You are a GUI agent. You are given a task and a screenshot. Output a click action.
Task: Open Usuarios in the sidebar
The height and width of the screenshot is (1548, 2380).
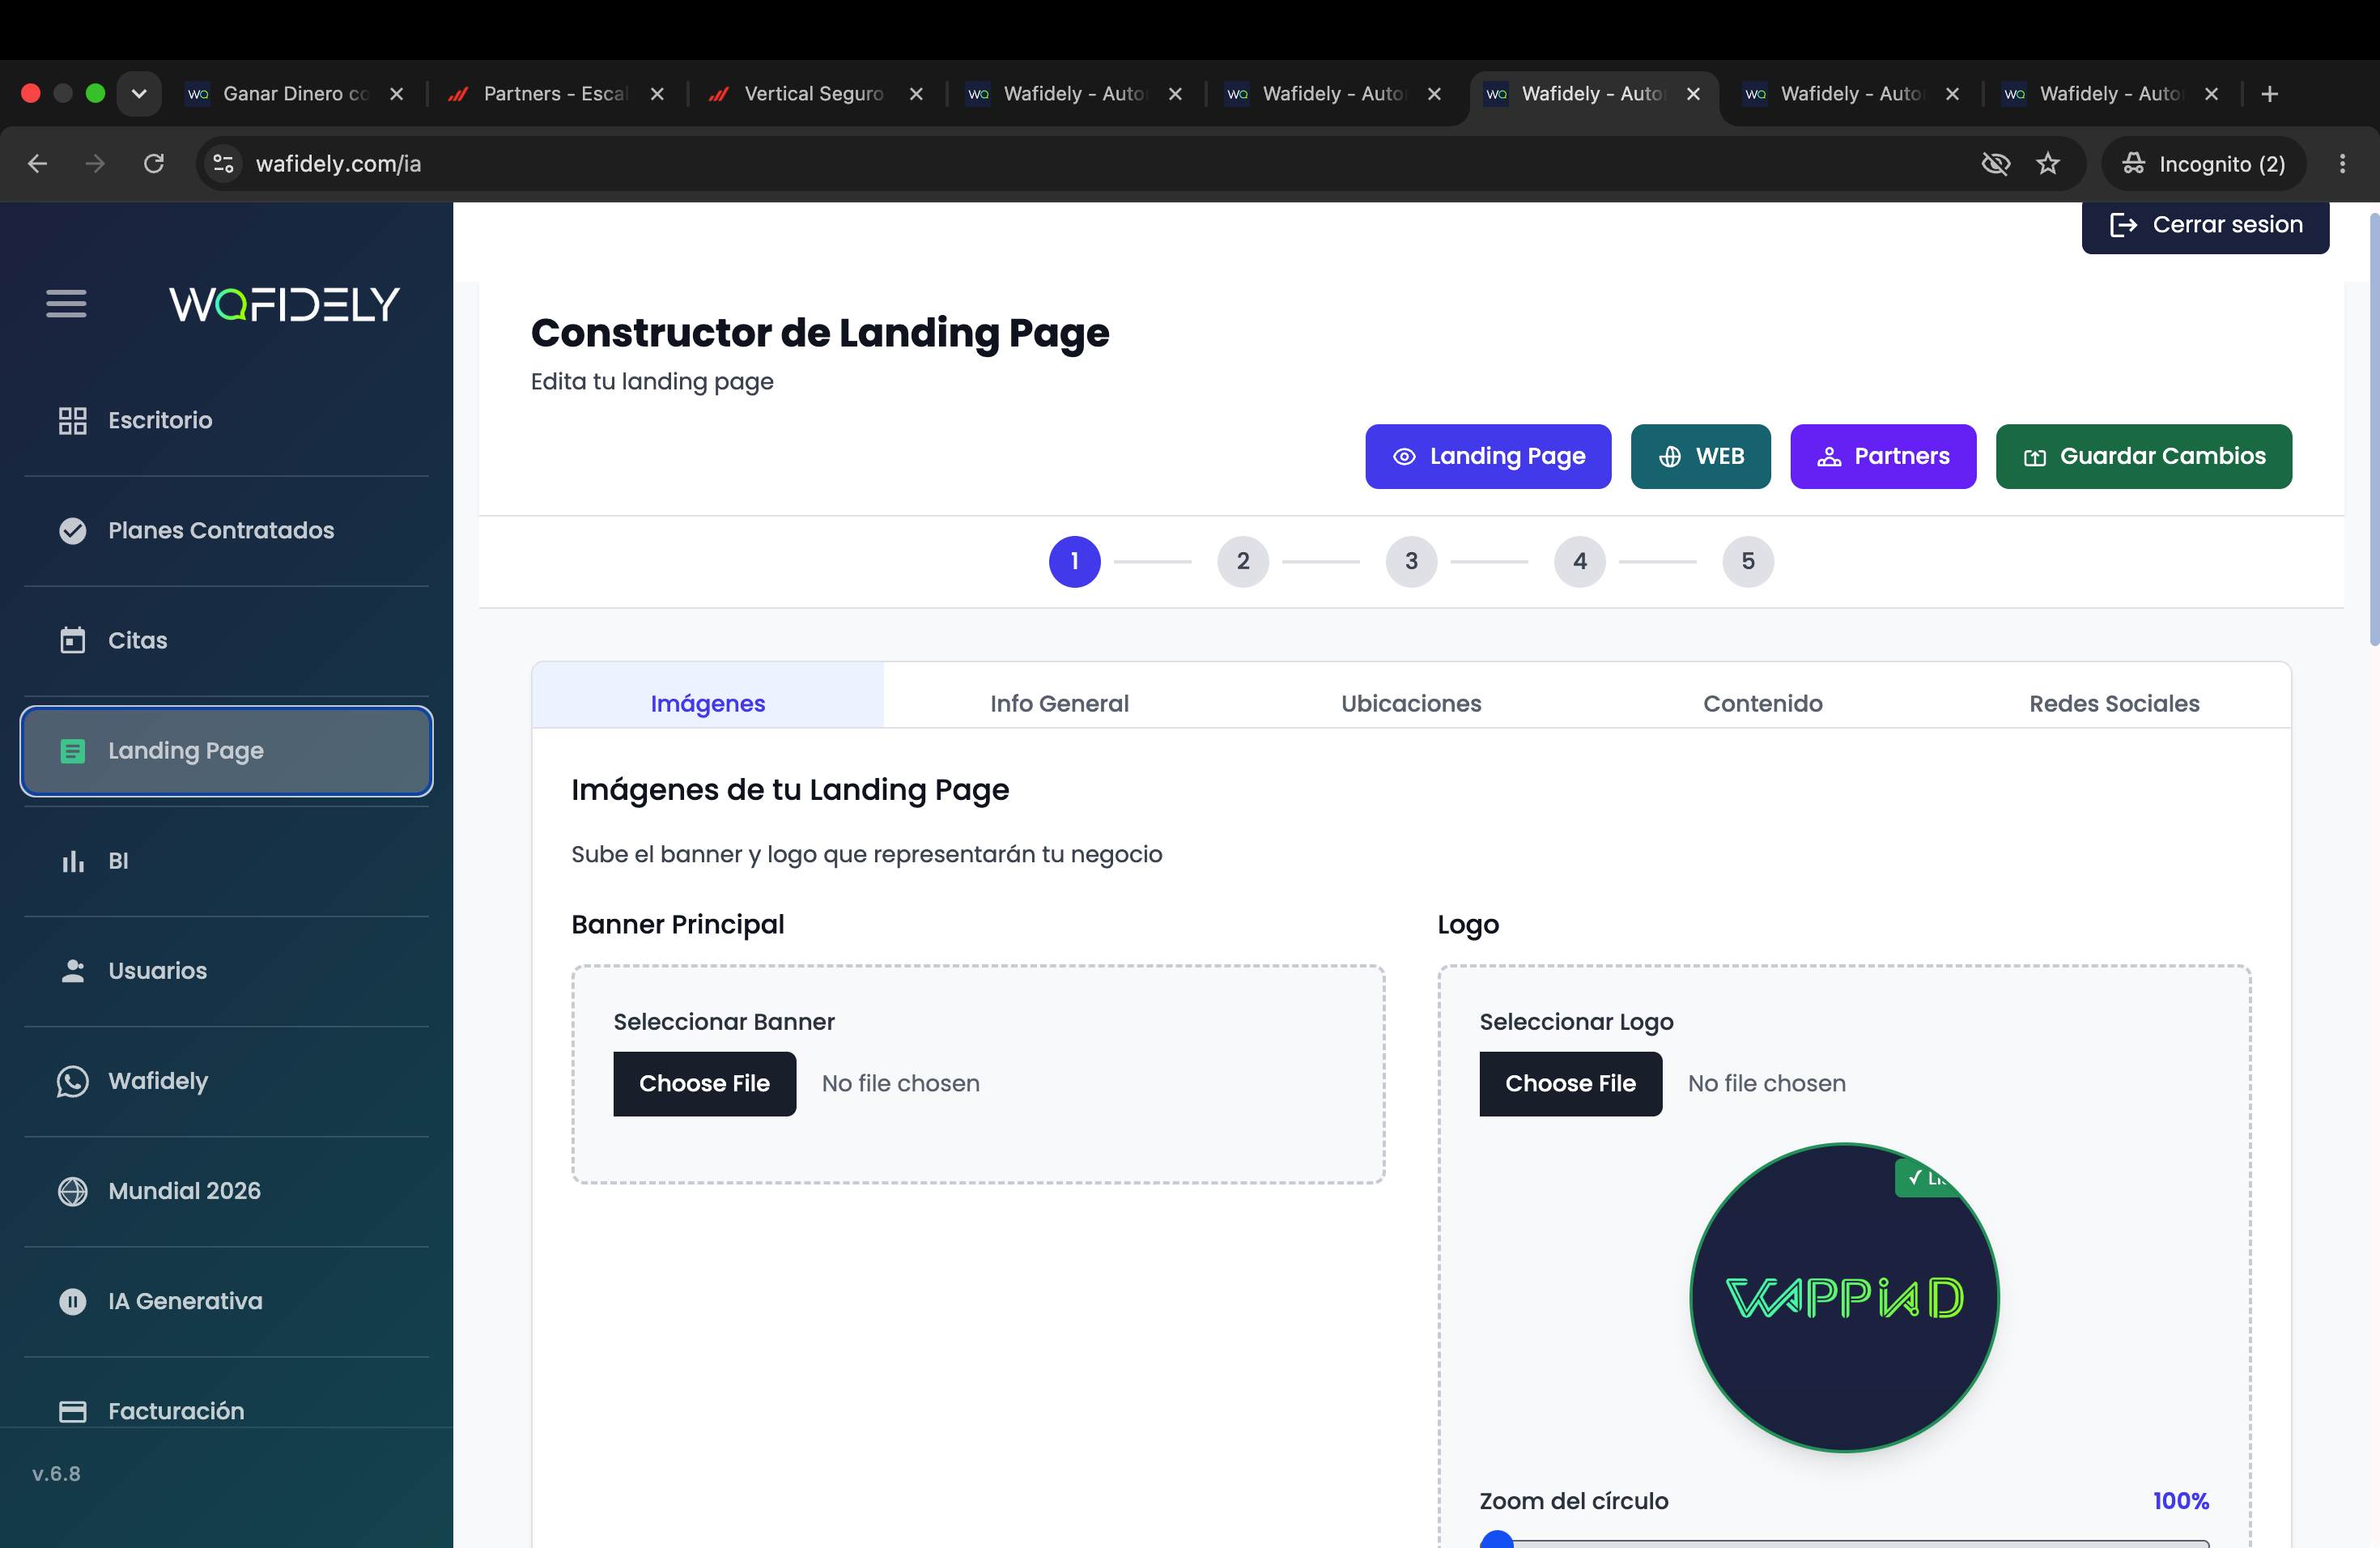[226, 971]
